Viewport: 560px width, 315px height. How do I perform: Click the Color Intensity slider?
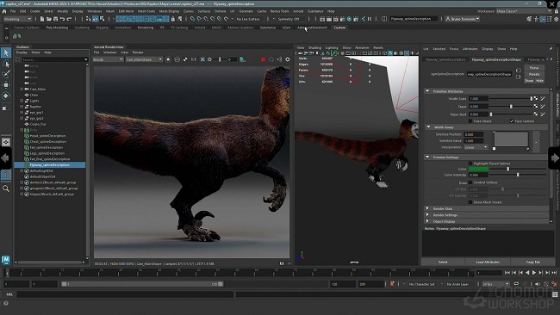518,176
